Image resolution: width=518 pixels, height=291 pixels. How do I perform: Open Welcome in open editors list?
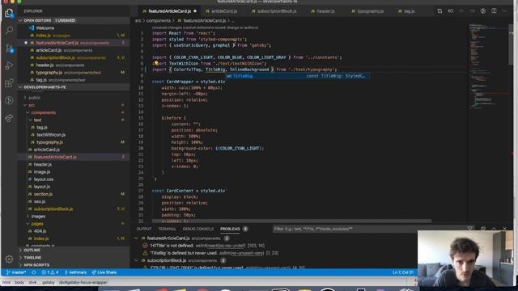(45, 28)
